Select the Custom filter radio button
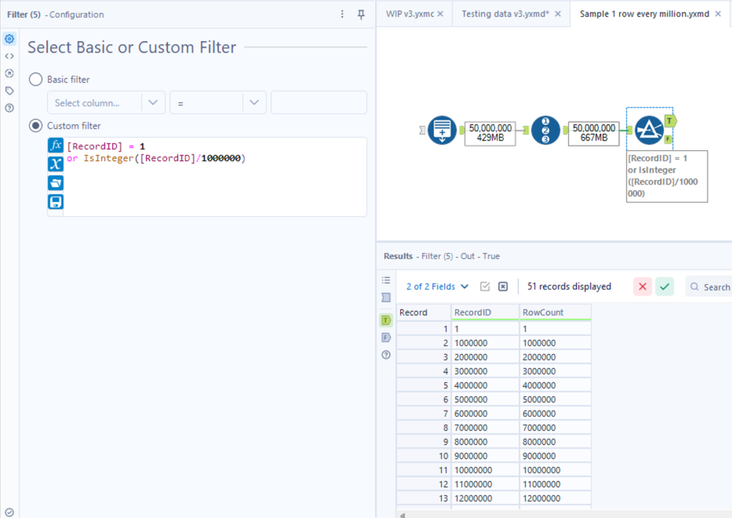This screenshot has height=518, width=732. point(35,125)
